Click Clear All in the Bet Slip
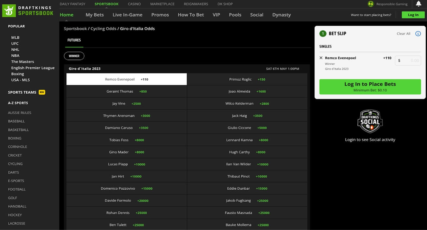 pos(404,34)
